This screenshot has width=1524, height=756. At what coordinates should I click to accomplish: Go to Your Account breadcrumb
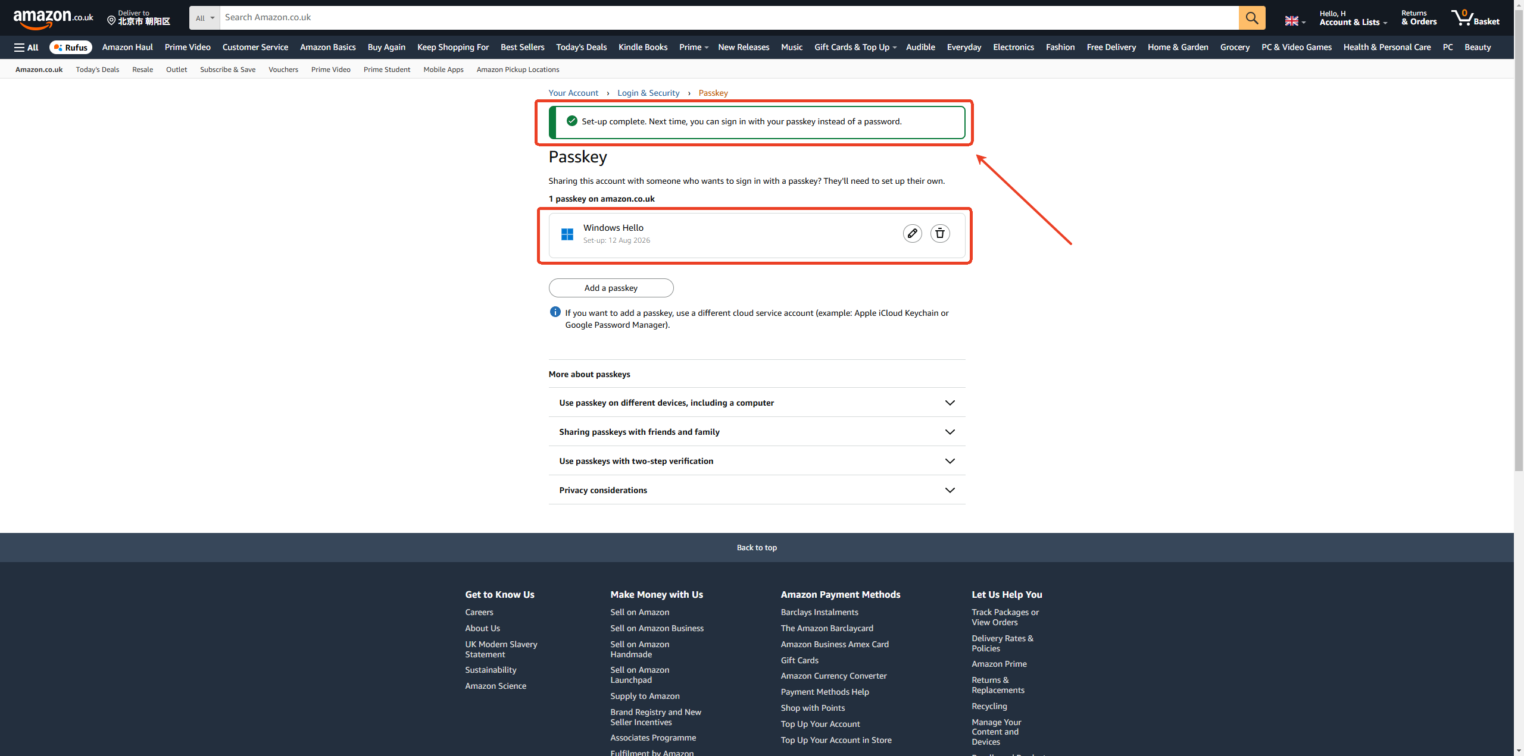(x=573, y=93)
